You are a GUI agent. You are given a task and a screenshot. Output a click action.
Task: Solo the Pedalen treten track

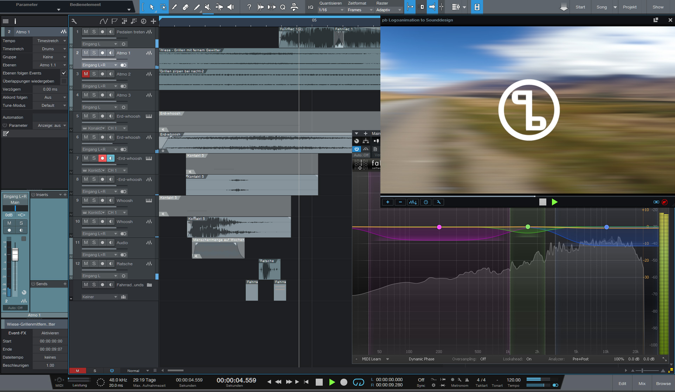94,32
